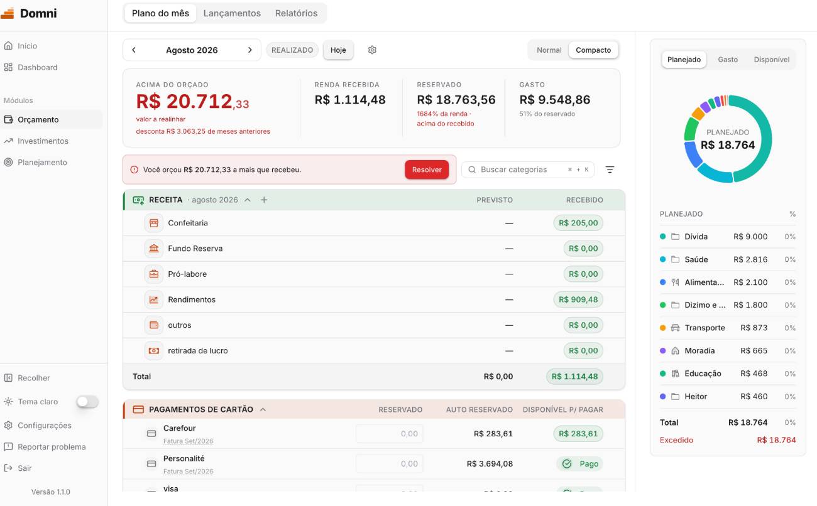Open the category filter options icon
This screenshot has height=506, width=817.
pyautogui.click(x=610, y=170)
